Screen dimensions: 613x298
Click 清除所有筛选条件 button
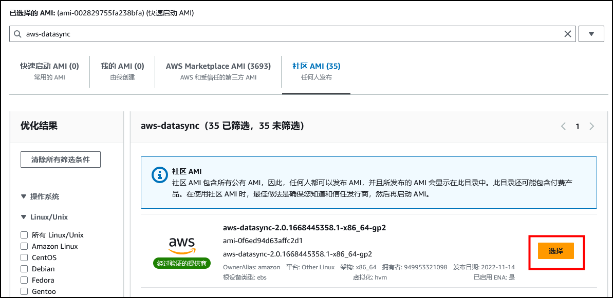tap(61, 160)
